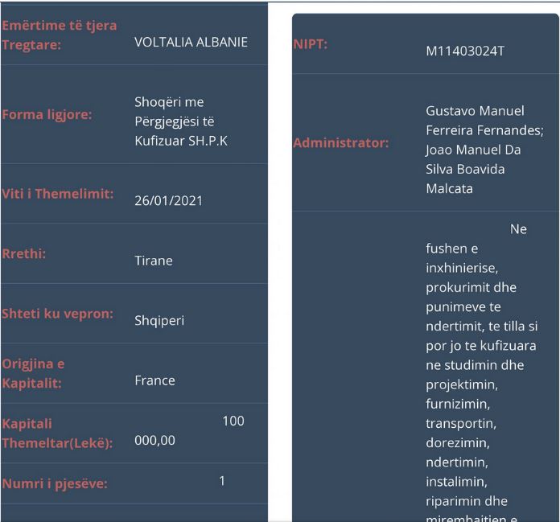Click the 'Viti i Themelimit' label

click(x=58, y=194)
